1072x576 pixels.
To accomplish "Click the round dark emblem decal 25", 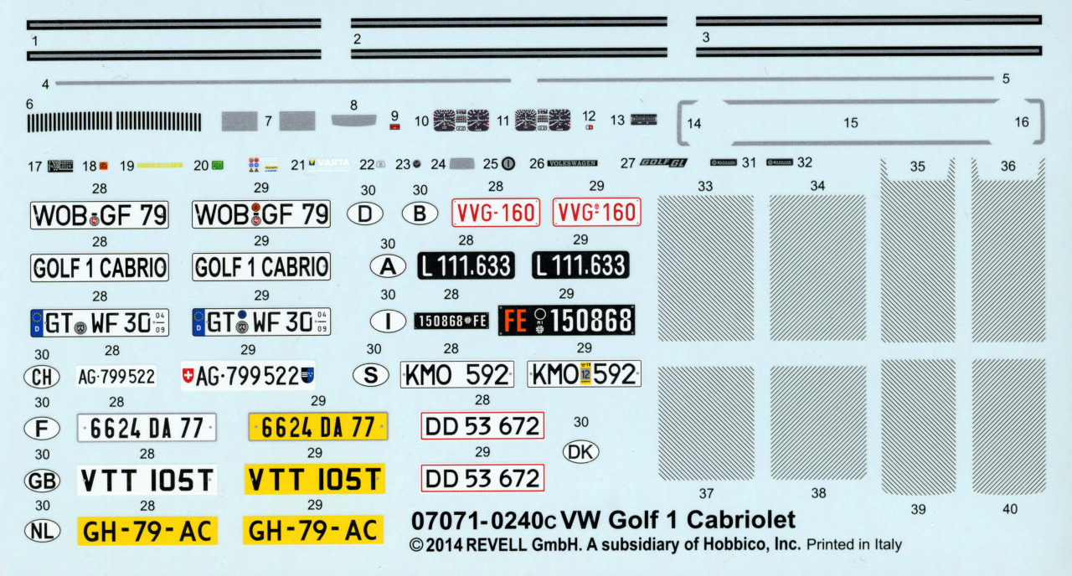I will point(508,164).
